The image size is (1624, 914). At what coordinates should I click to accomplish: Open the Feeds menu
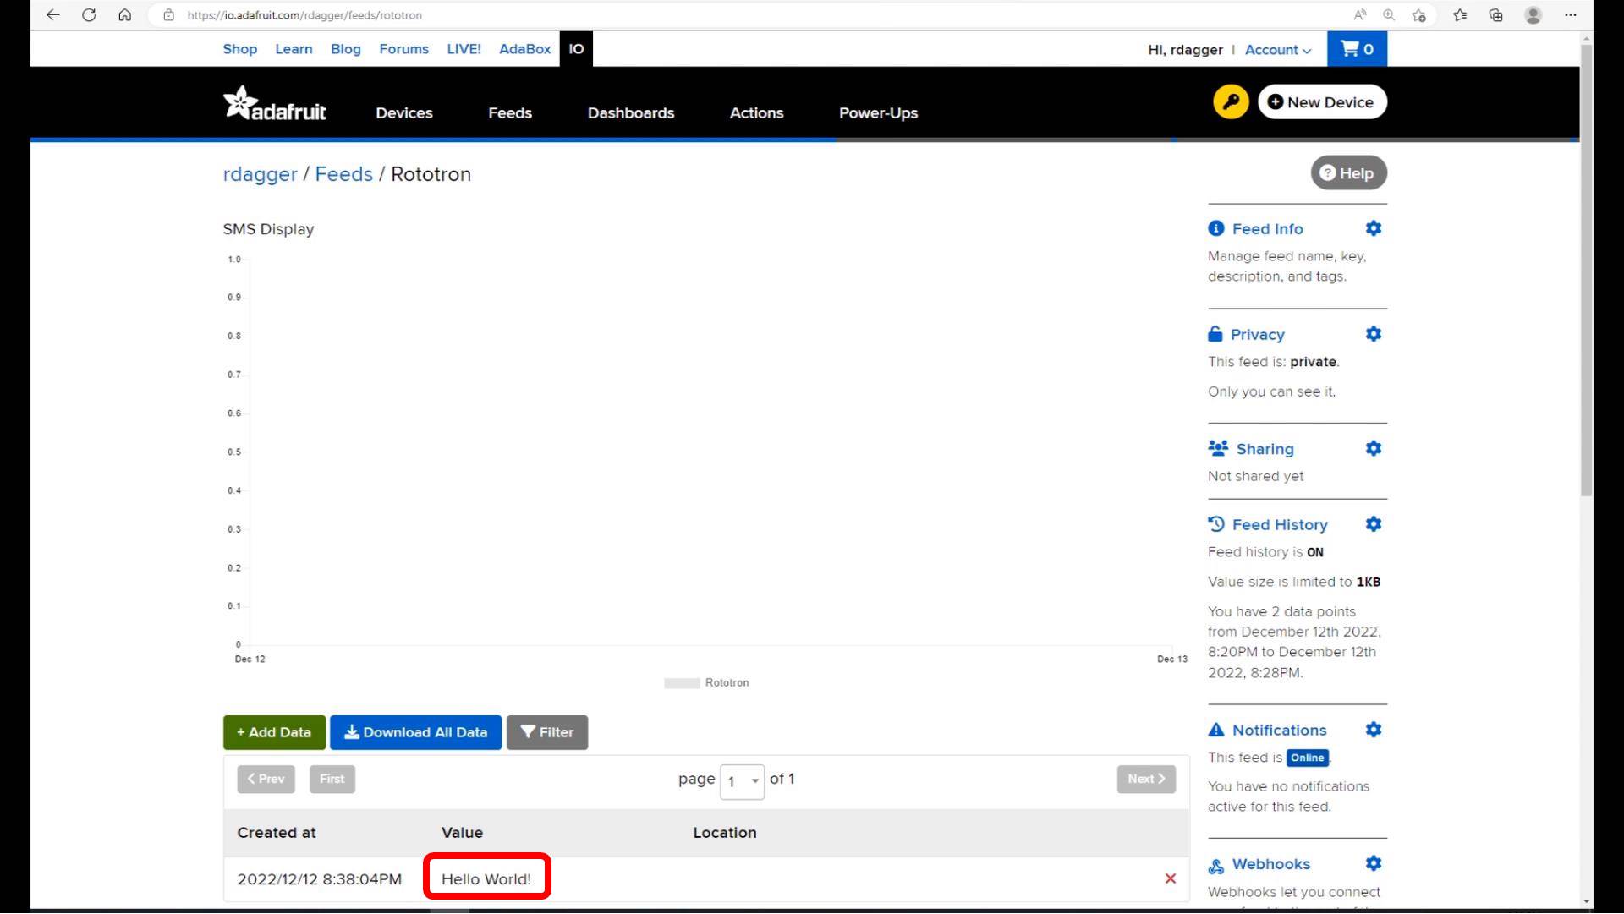pyautogui.click(x=510, y=113)
